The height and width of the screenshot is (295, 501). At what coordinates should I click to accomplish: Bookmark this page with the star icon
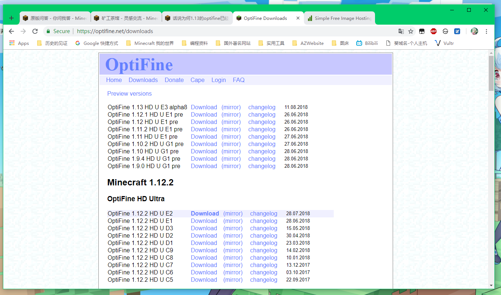[411, 31]
